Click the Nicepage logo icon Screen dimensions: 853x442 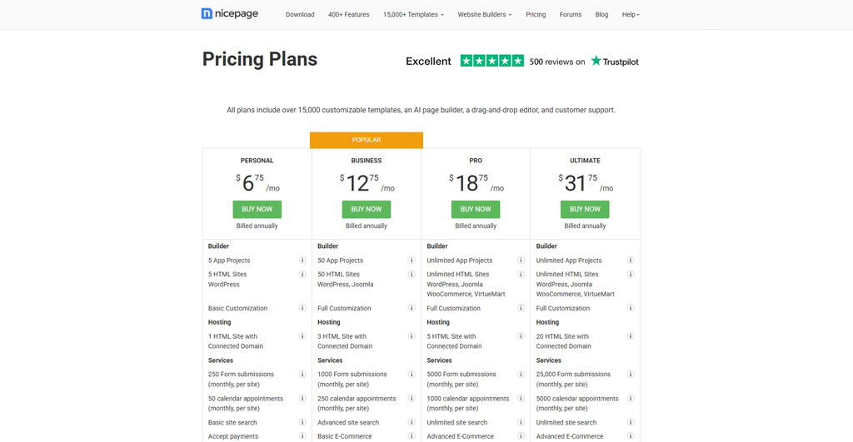[x=207, y=14]
